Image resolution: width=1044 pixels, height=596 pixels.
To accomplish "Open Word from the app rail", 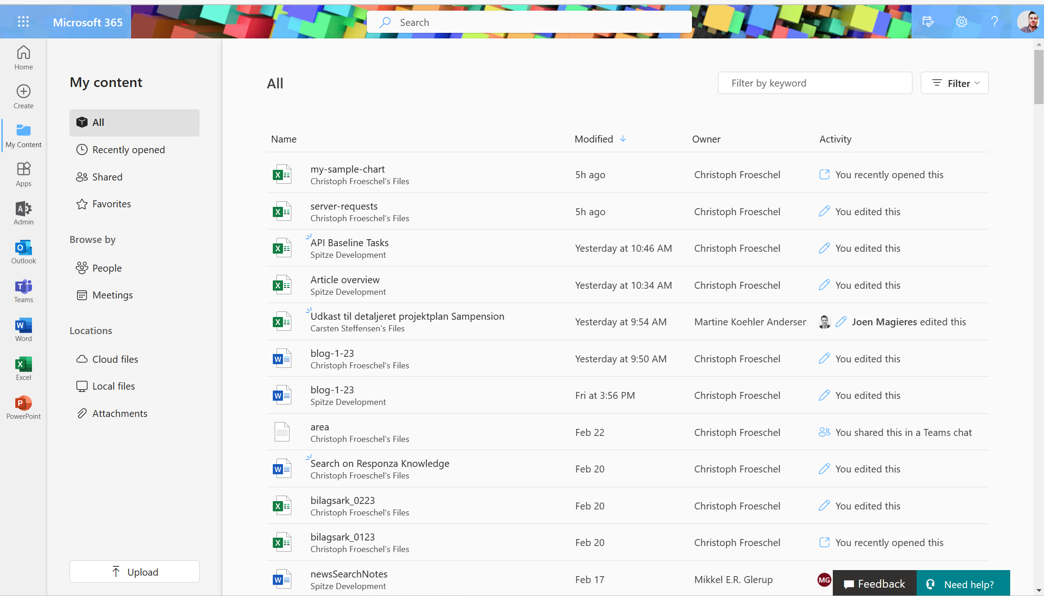I will (24, 329).
